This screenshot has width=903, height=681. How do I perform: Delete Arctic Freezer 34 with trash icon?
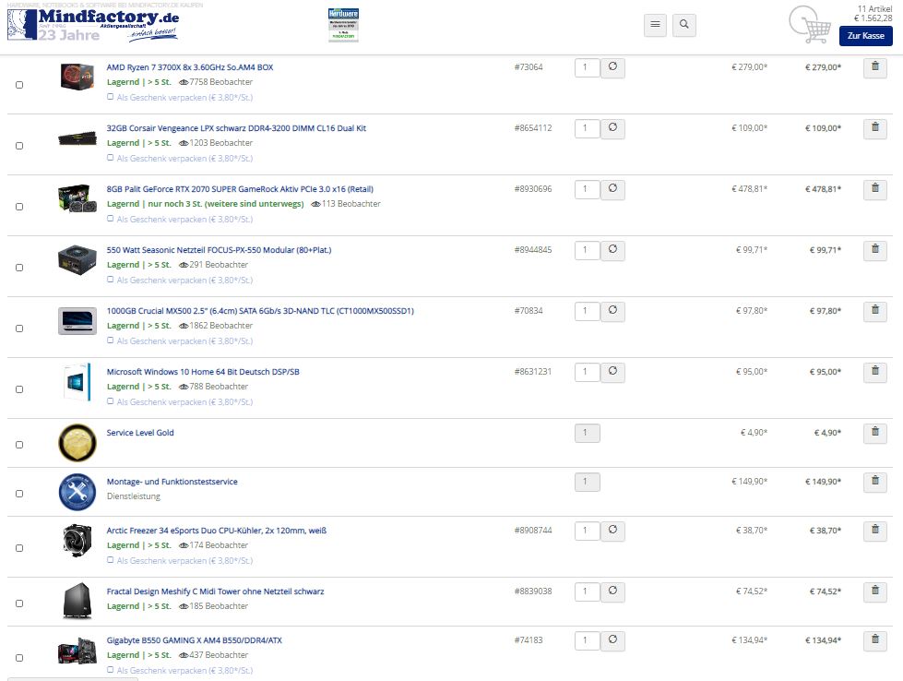875,531
